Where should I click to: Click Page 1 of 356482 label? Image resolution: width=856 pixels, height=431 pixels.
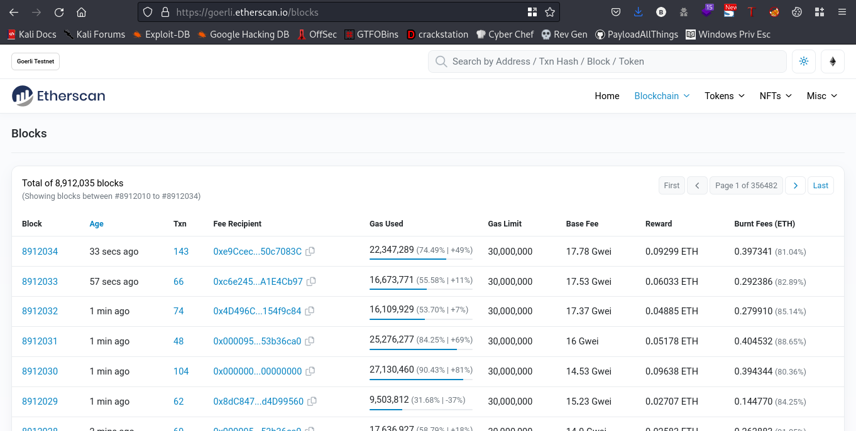pos(746,185)
